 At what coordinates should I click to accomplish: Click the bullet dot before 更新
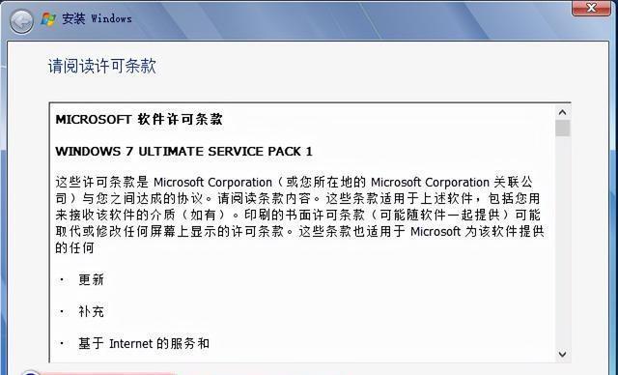click(62, 279)
